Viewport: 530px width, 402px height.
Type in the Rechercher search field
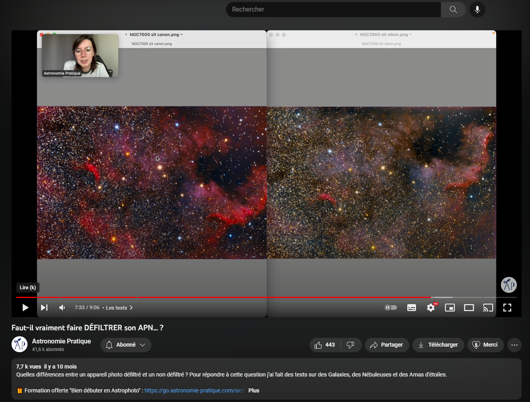point(333,10)
